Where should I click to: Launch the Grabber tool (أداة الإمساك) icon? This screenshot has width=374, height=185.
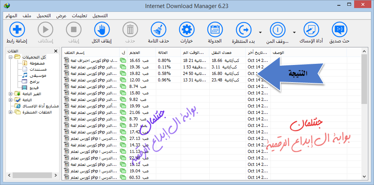click(x=311, y=29)
